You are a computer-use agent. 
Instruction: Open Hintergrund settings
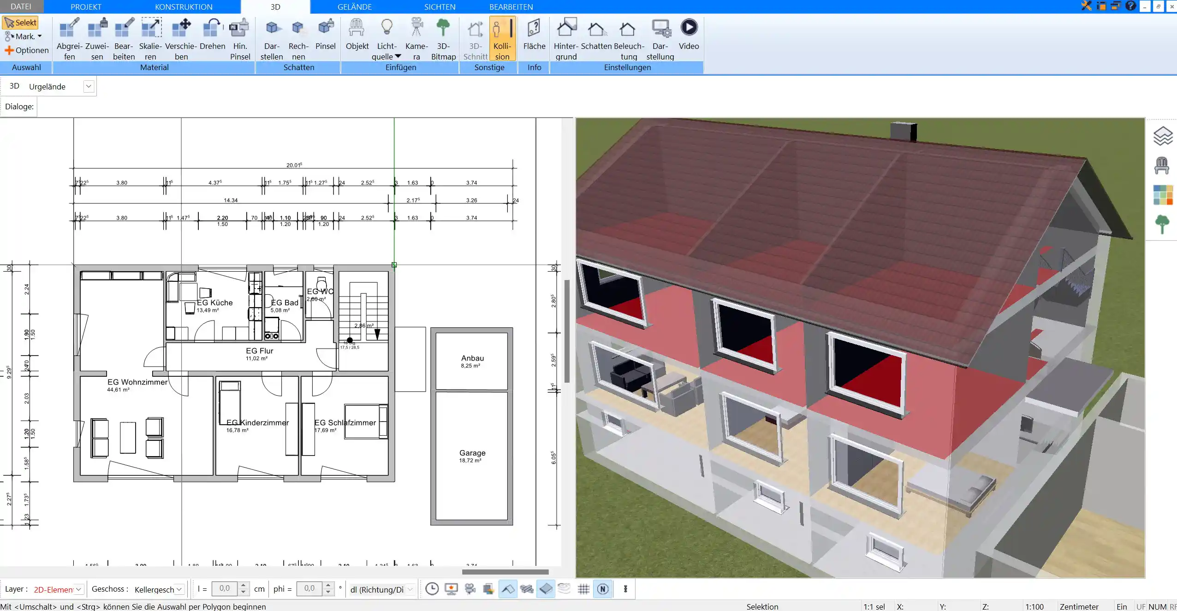(x=566, y=39)
